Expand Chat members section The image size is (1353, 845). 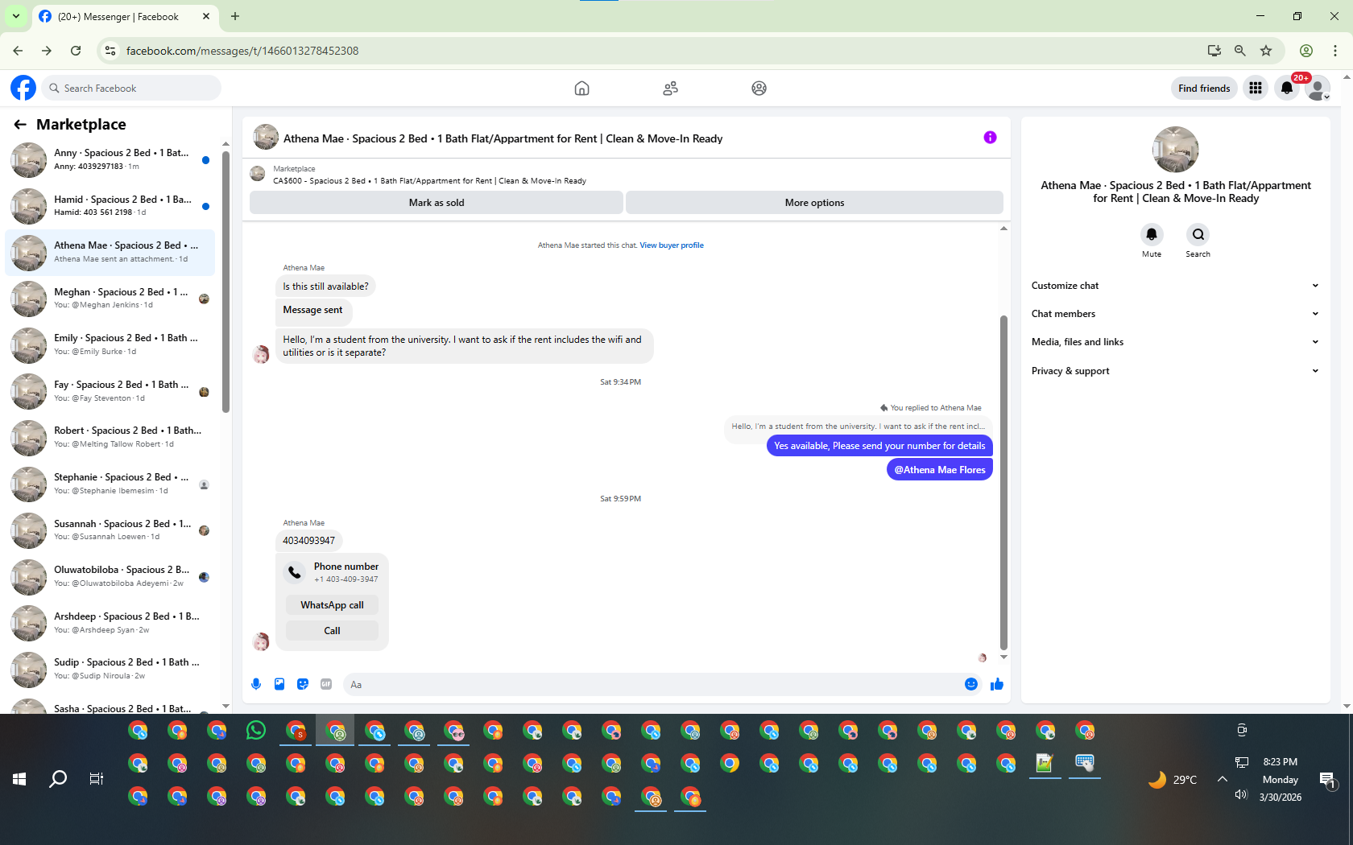pos(1175,314)
